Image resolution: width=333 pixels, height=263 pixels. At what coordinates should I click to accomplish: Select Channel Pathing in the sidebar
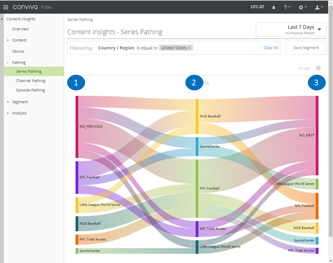tap(31, 81)
